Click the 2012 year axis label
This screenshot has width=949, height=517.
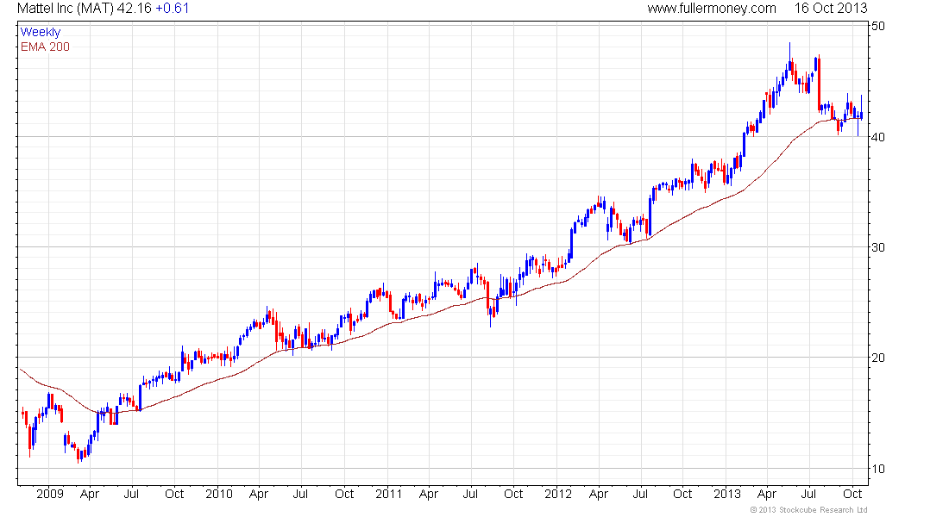tap(557, 494)
